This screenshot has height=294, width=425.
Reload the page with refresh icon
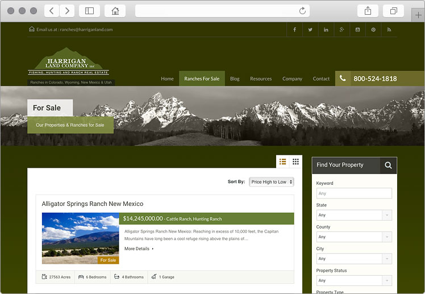click(302, 11)
